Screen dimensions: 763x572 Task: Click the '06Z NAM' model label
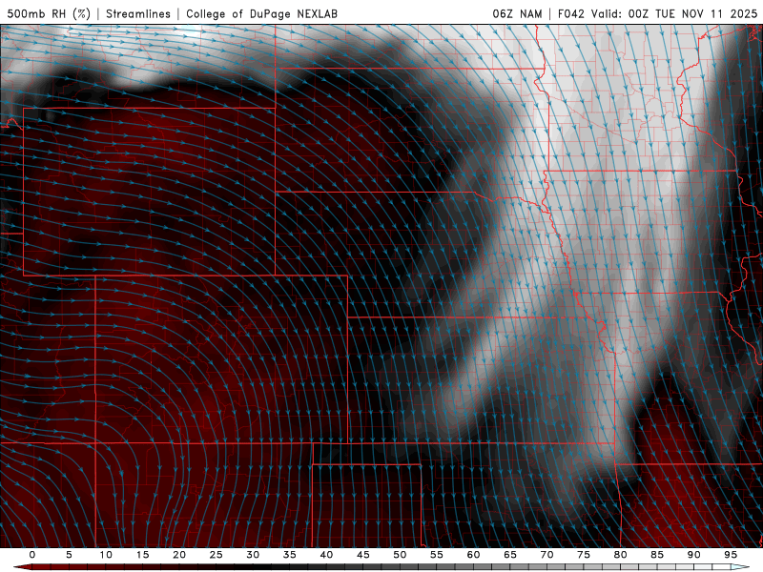pos(517,13)
